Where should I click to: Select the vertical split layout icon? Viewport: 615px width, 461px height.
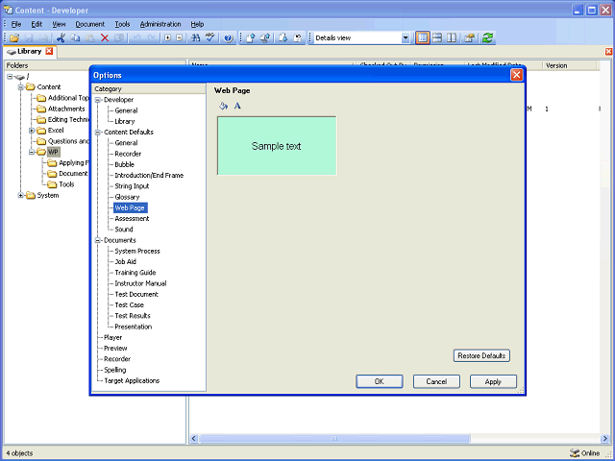(452, 38)
